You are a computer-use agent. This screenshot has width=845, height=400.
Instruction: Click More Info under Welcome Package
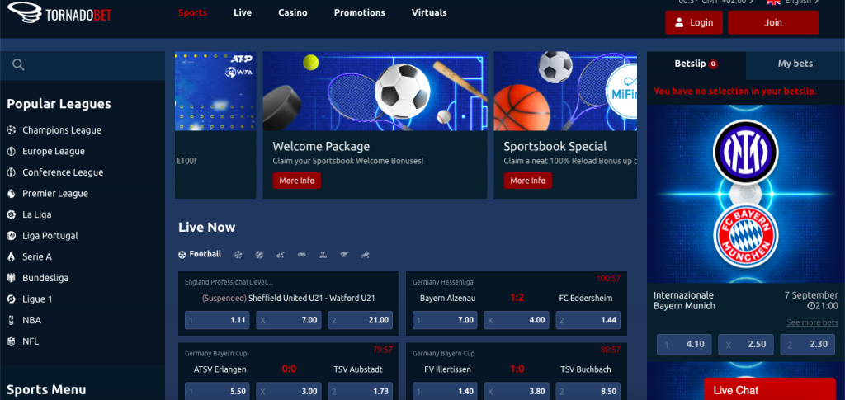click(x=296, y=181)
